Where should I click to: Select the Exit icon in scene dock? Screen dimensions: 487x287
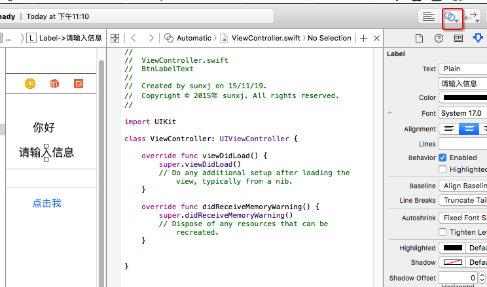[x=79, y=84]
